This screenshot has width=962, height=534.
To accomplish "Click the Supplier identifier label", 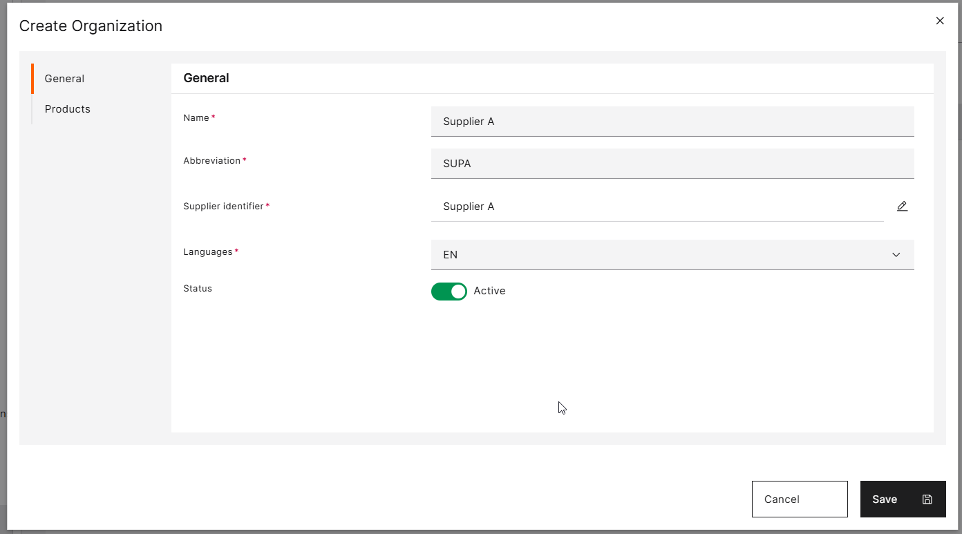I will pos(223,207).
